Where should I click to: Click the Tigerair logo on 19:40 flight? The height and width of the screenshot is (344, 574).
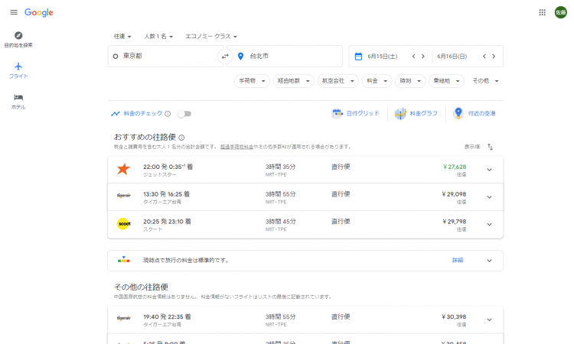[x=124, y=318]
